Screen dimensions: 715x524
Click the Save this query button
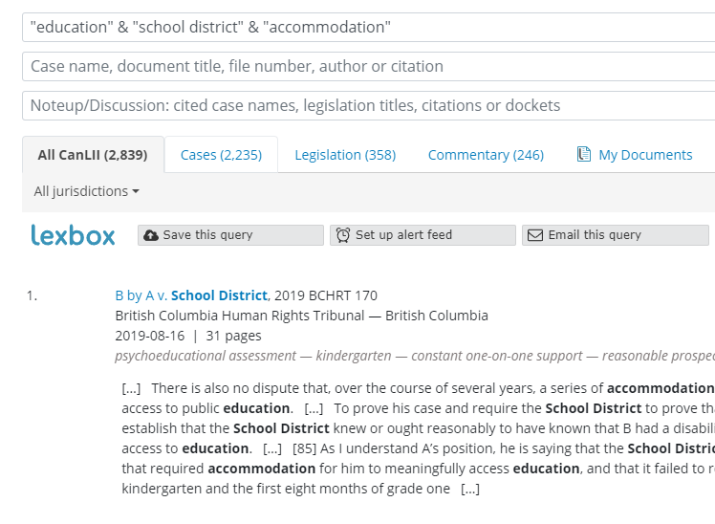(x=230, y=235)
